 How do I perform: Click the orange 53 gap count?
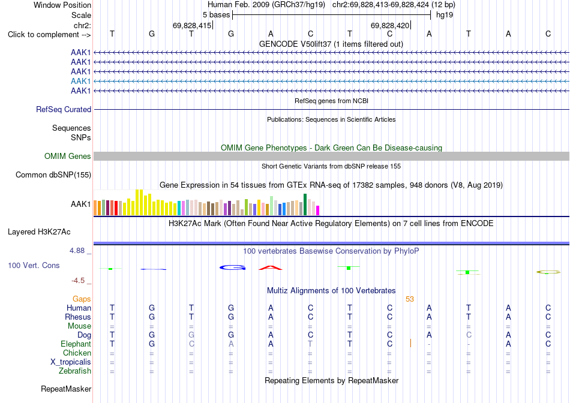pyautogui.click(x=410, y=299)
